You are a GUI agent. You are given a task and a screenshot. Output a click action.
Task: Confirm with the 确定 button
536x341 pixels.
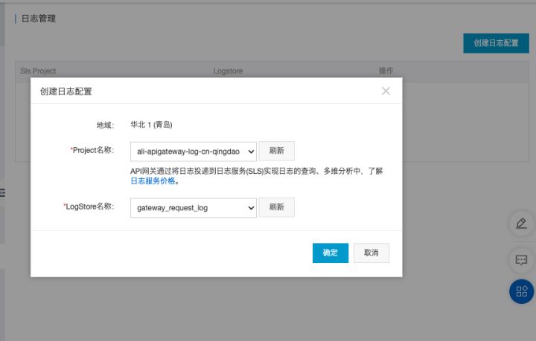point(331,253)
